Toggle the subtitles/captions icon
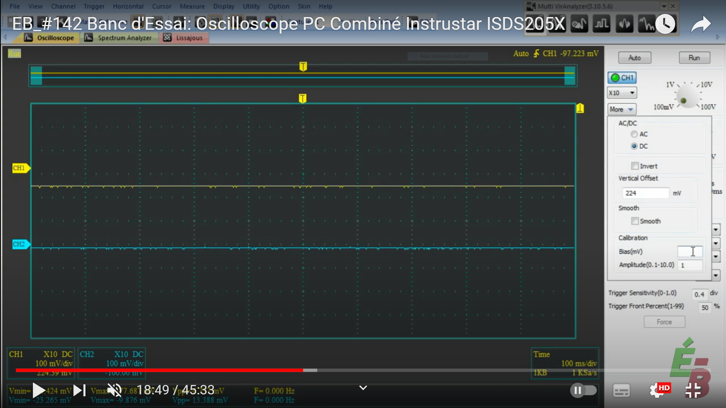Screen dimensions: 726x408 point(621,390)
